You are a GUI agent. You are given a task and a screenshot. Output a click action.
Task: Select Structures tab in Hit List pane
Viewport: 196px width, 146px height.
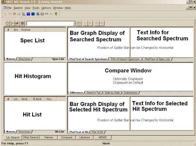coord(24,132)
